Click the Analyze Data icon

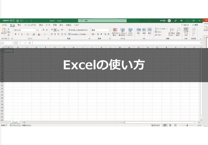click(x=186, y=30)
